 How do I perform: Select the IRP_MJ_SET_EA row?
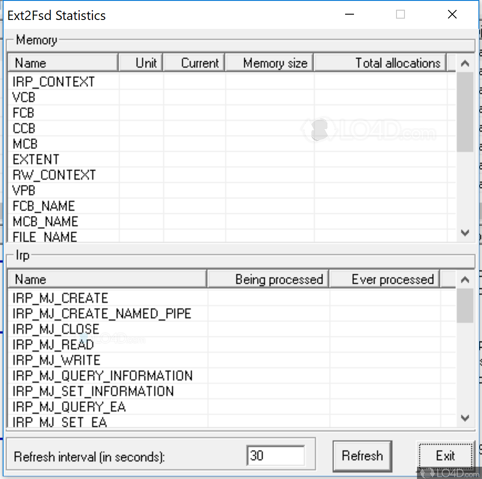tap(232, 421)
